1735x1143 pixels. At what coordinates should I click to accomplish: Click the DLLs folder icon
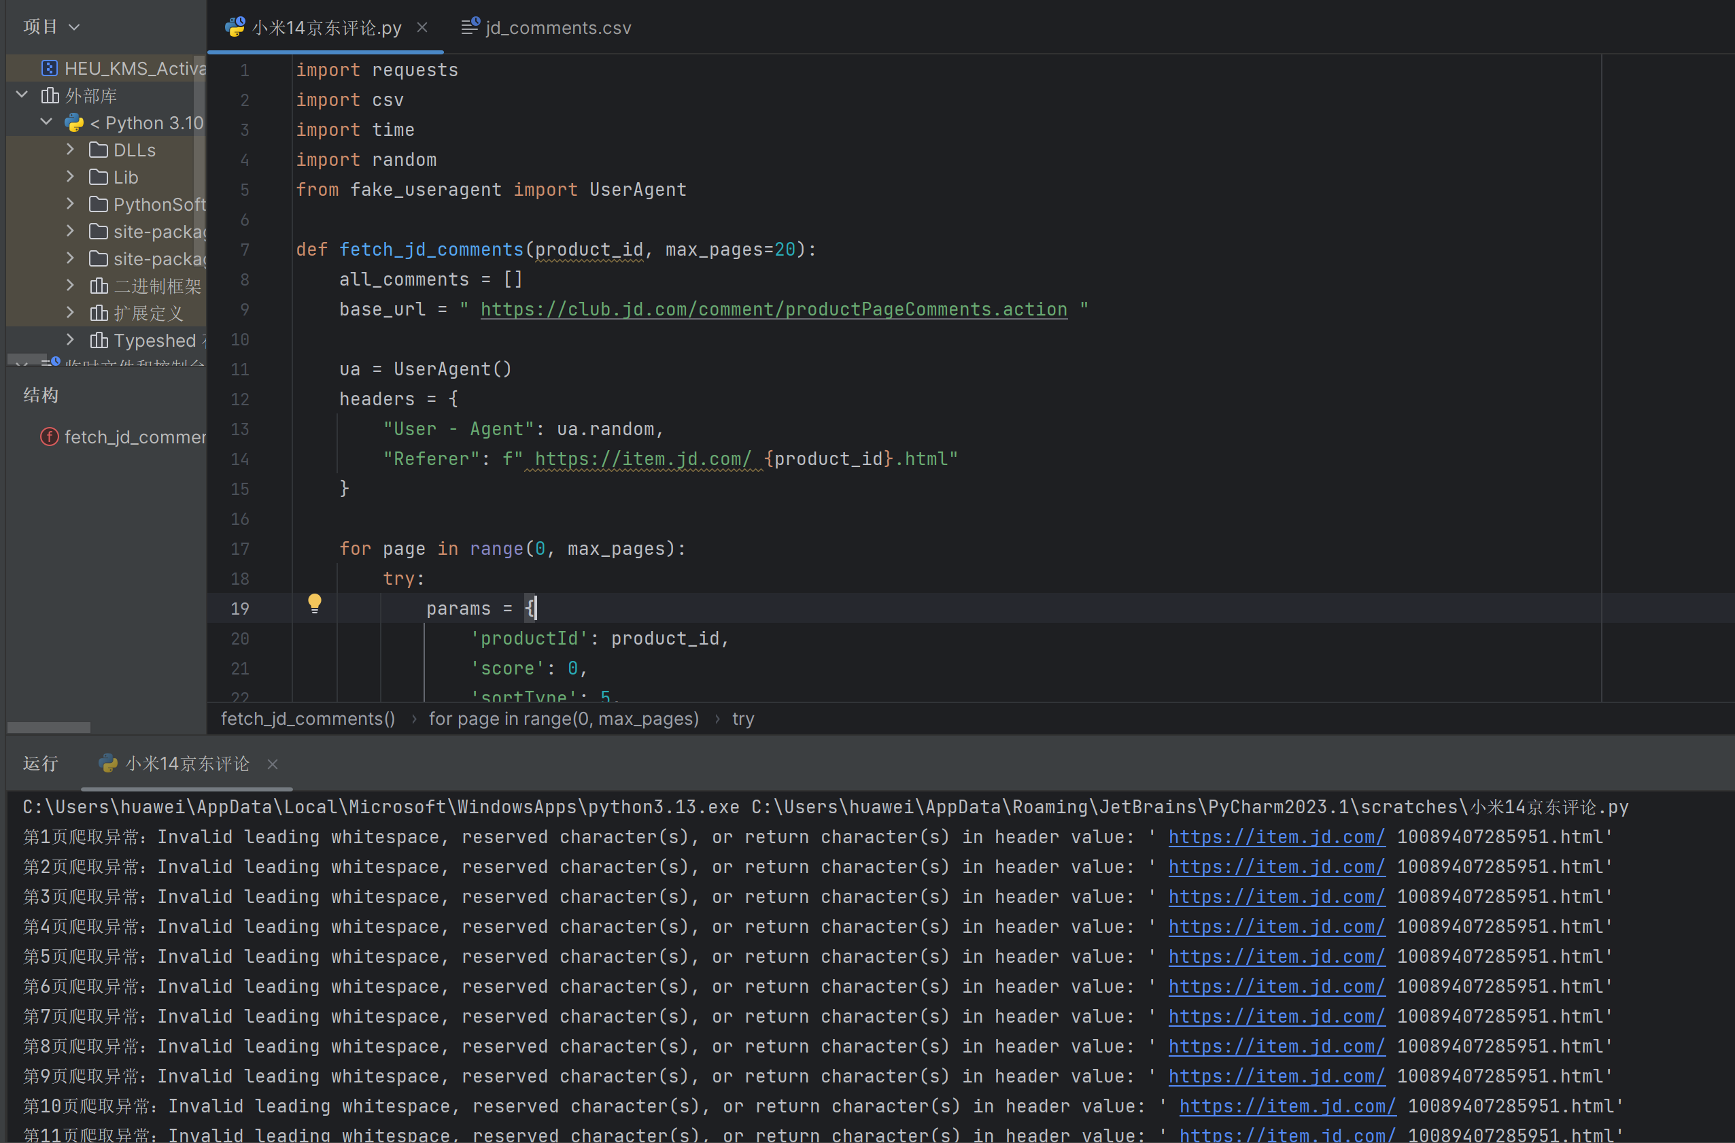(x=99, y=150)
